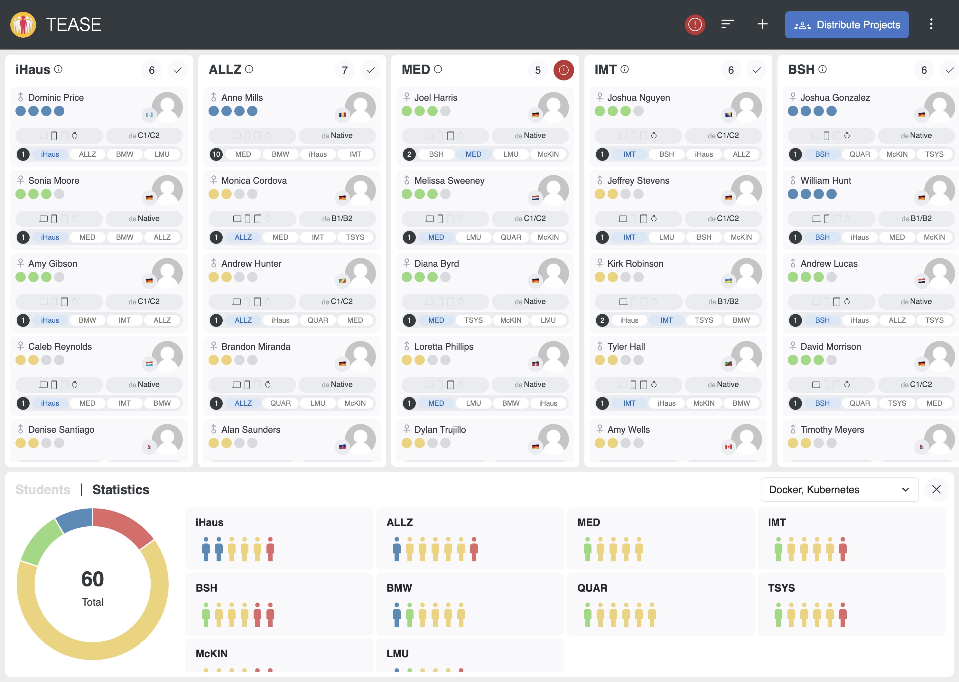
Task: Click the info icon beside MED title
Action: pyautogui.click(x=438, y=69)
